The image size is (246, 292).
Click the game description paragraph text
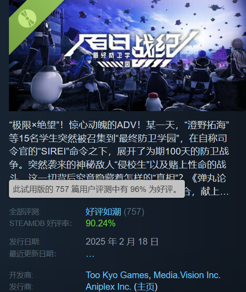(119, 158)
